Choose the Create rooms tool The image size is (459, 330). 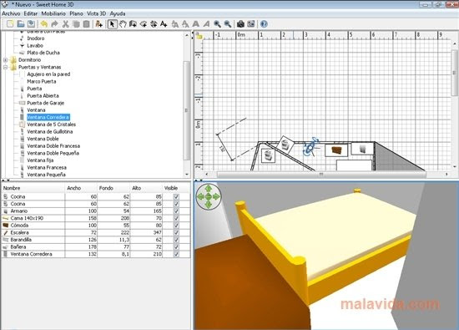pos(144,24)
